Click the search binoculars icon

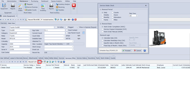pos(26,20)
